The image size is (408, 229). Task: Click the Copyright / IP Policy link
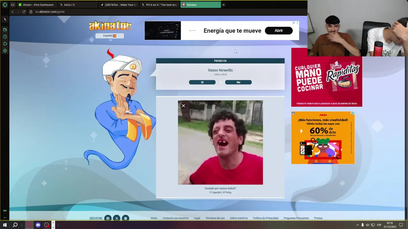pos(220,192)
